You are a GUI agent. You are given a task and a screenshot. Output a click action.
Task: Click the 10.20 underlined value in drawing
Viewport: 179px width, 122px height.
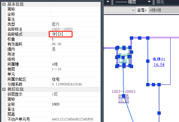point(124,101)
